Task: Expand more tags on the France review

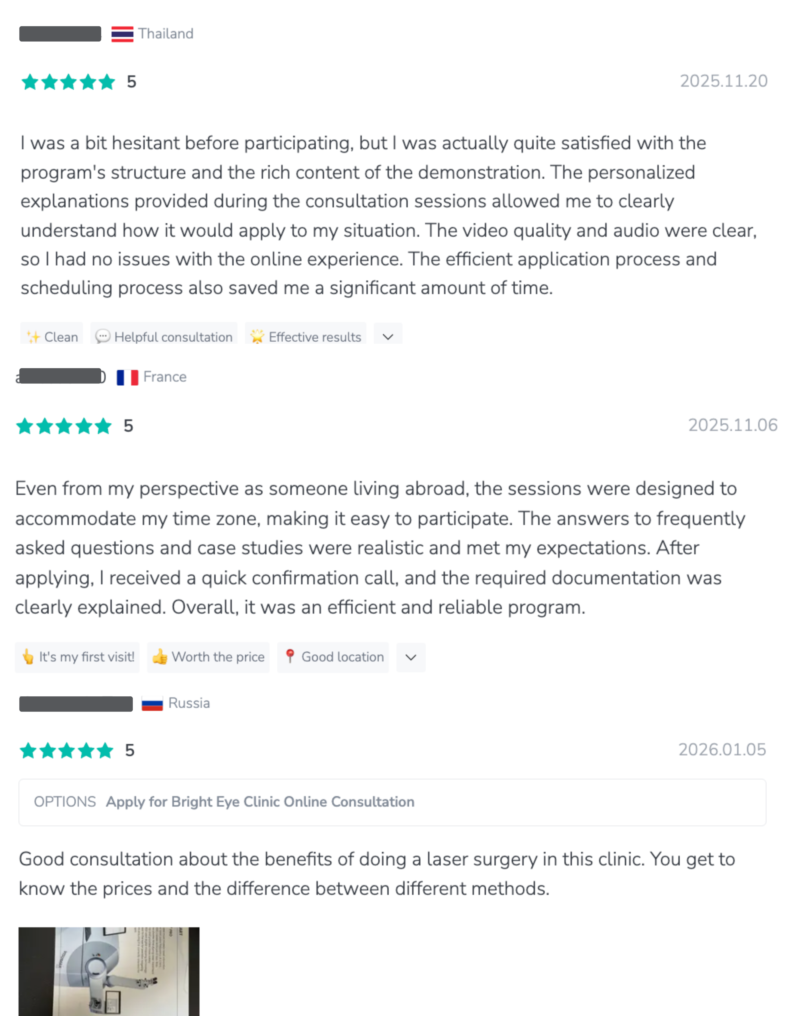Action: click(x=411, y=657)
